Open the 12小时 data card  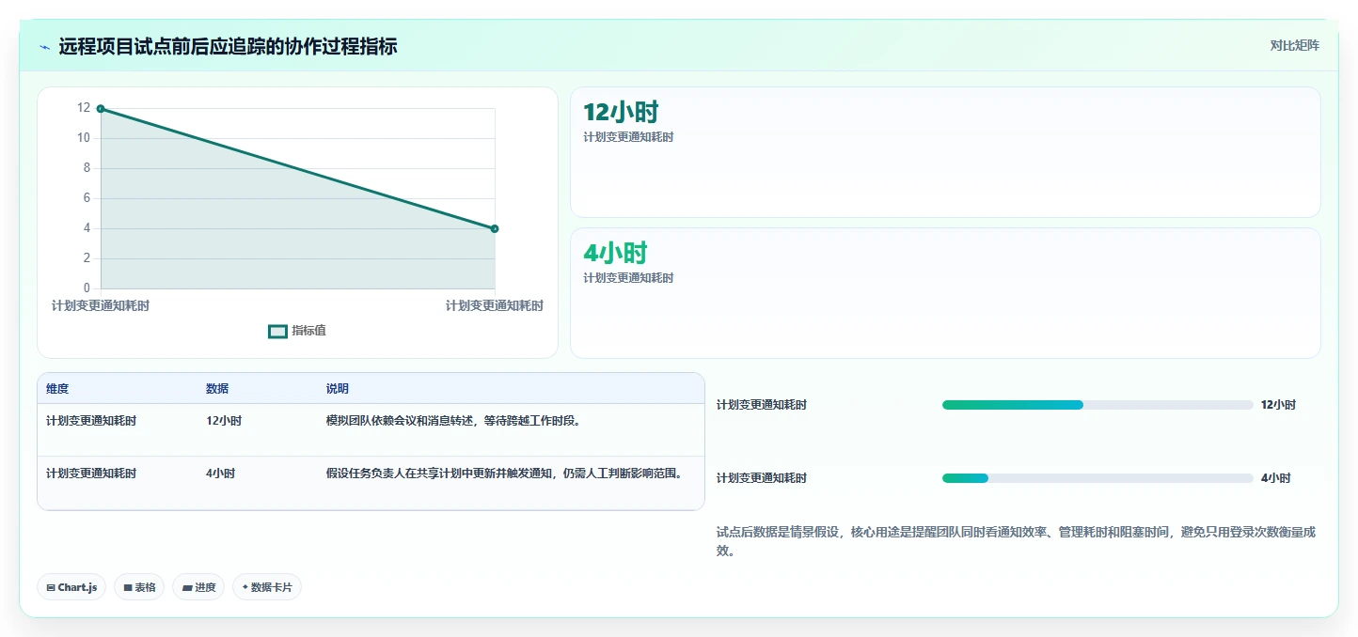click(945, 152)
